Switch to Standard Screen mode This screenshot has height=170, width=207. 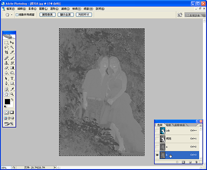[6, 118]
